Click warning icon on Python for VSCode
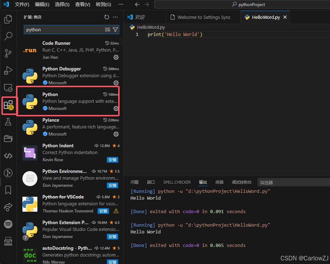 pyautogui.click(x=116, y=211)
